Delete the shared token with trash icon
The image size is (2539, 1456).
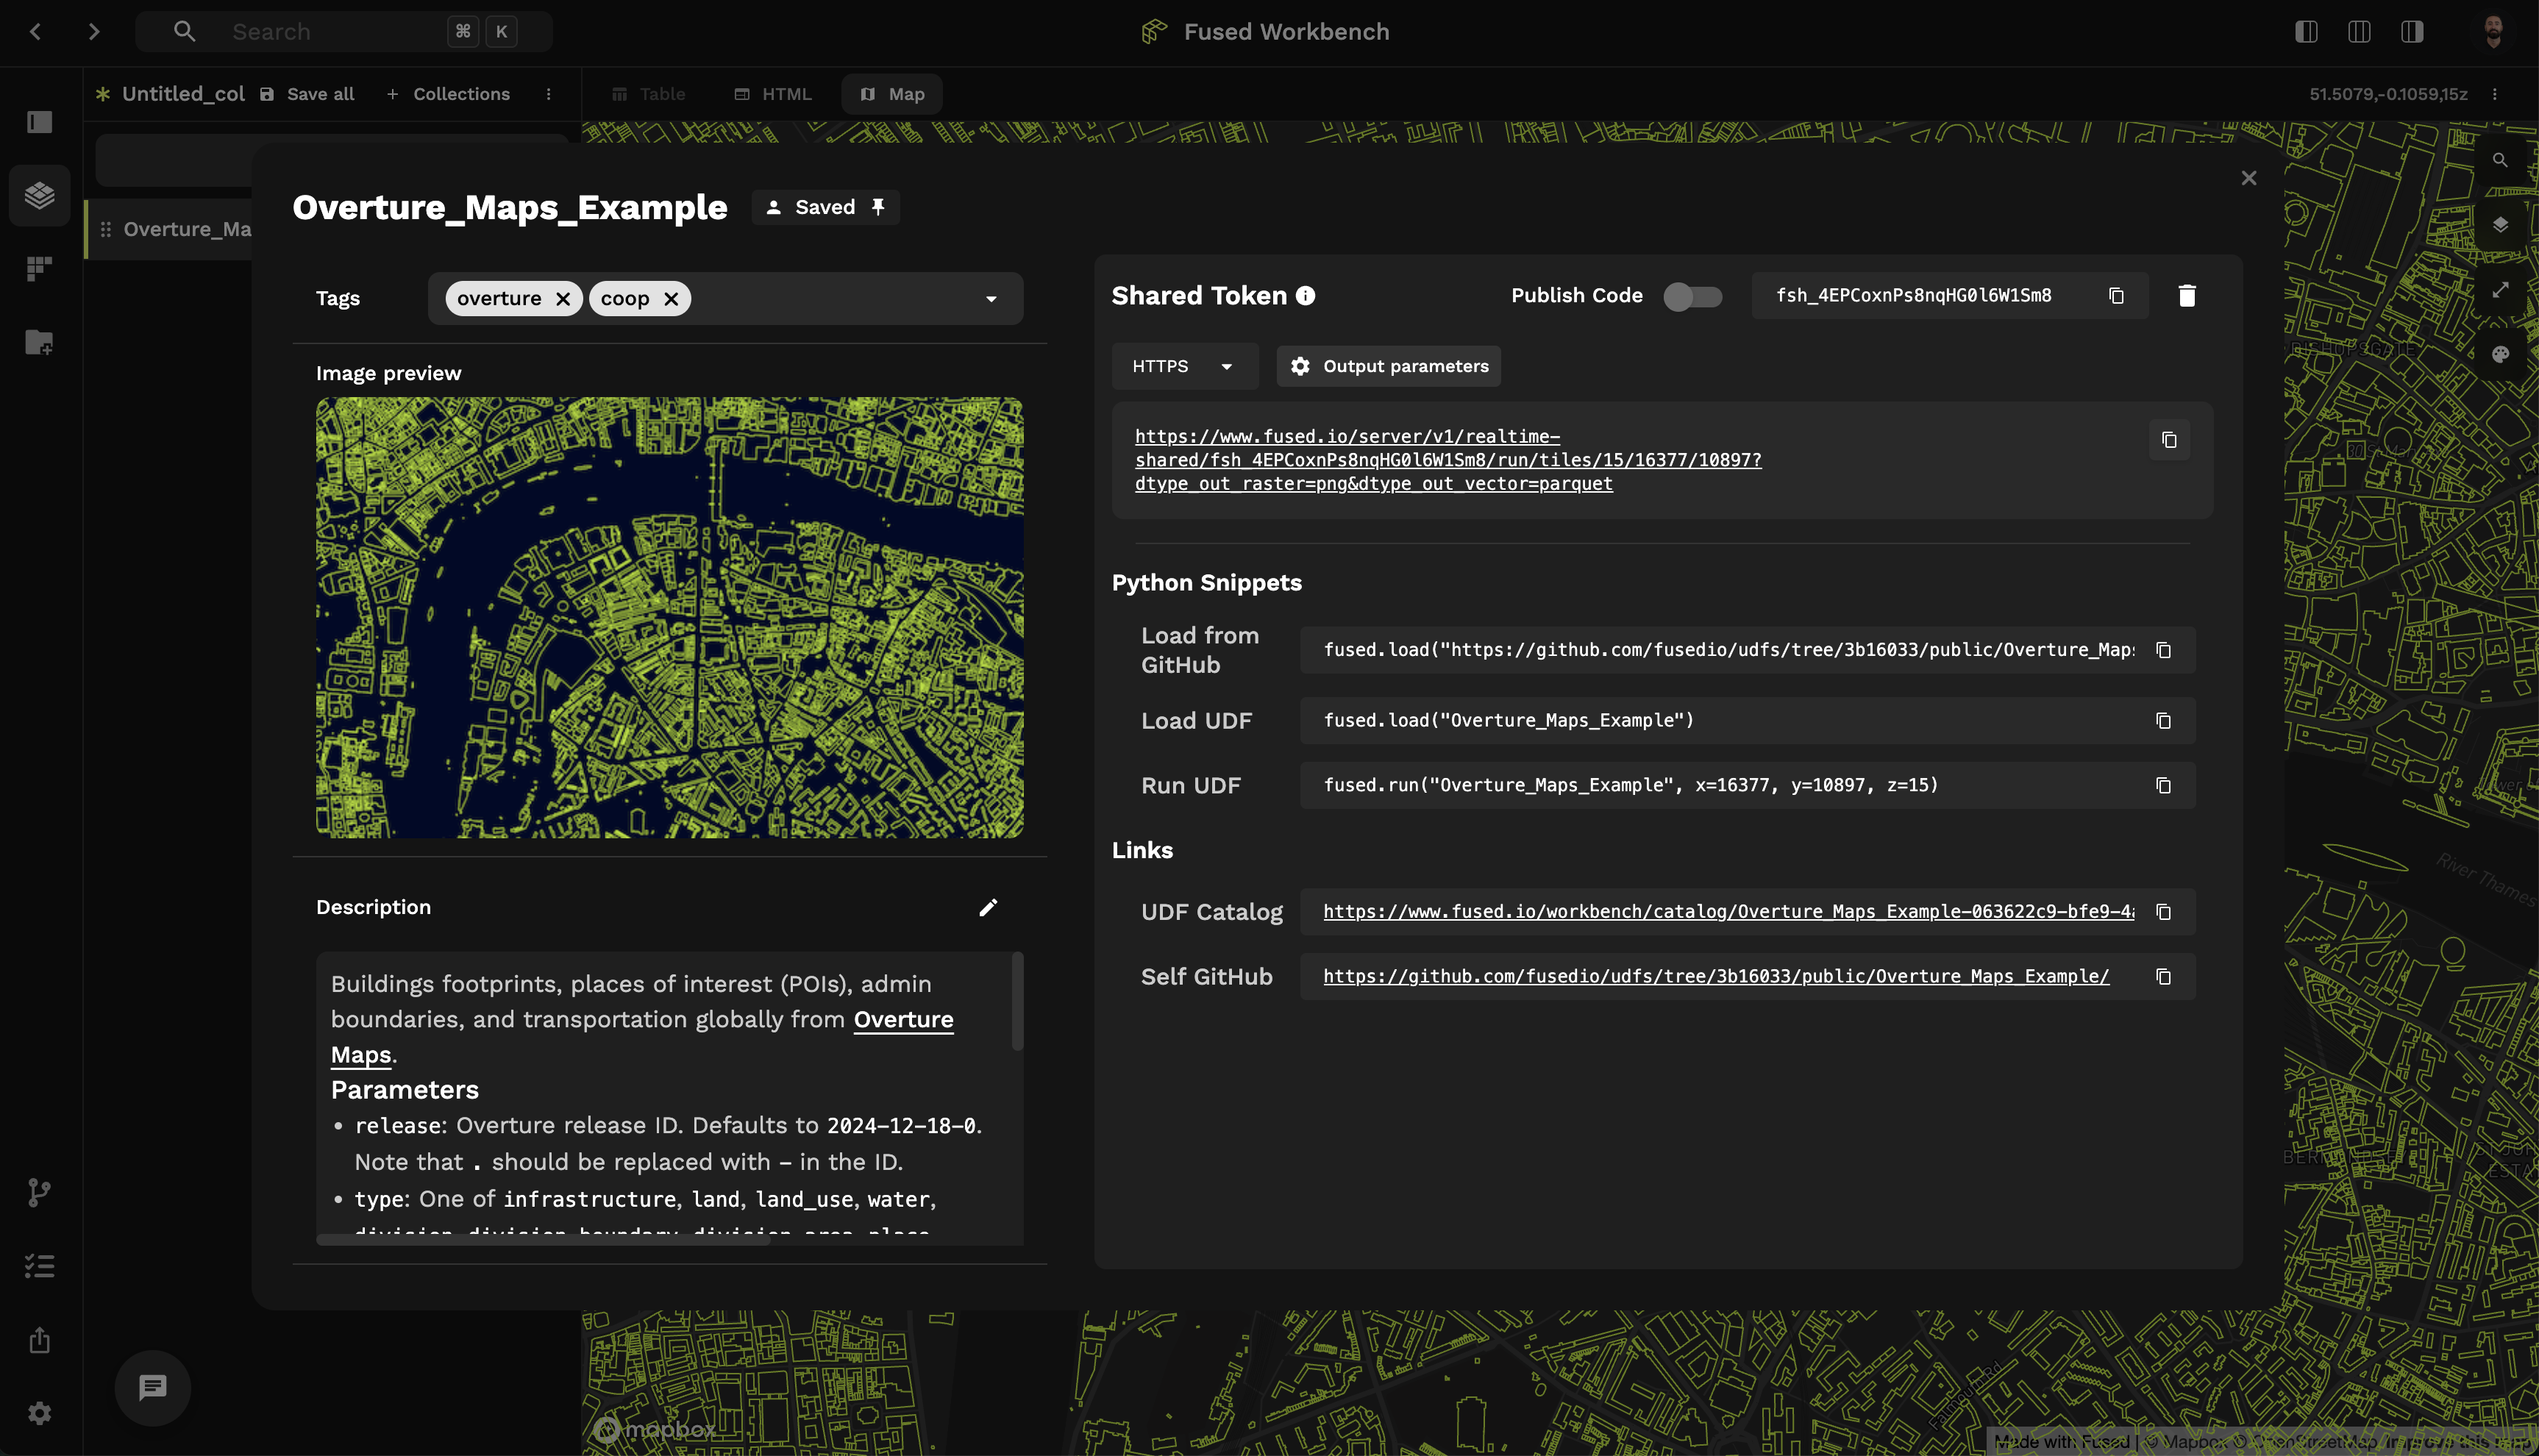(2187, 296)
